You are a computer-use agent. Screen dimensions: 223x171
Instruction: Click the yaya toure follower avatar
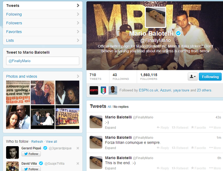[x=113, y=90]
